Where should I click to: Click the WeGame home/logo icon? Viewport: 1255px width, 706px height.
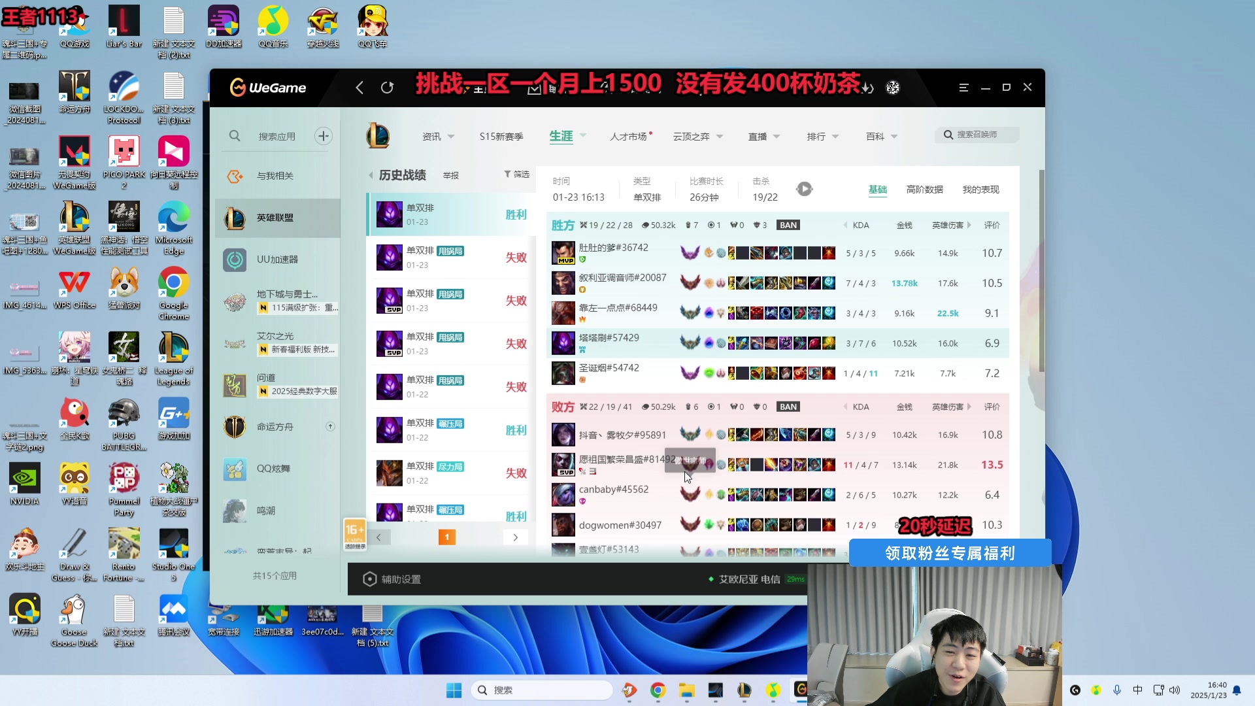coord(268,86)
